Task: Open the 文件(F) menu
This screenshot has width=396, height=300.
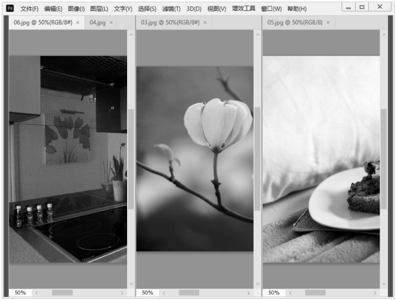Action: (x=30, y=9)
